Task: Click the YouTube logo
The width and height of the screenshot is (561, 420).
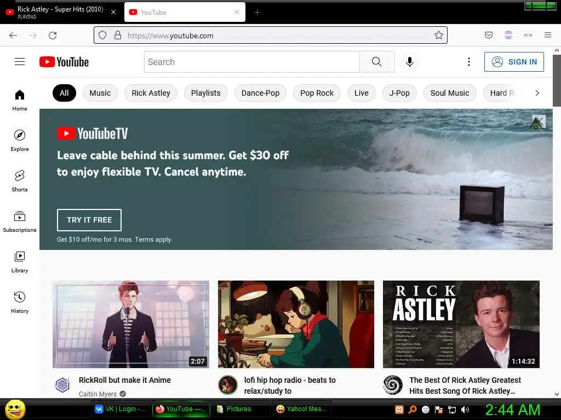Action: point(64,62)
